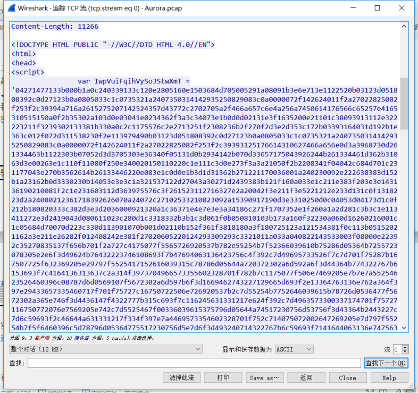Viewport: 418px width, 393px height.
Task: Click the '<html>' tag line
Action: (x=23, y=54)
